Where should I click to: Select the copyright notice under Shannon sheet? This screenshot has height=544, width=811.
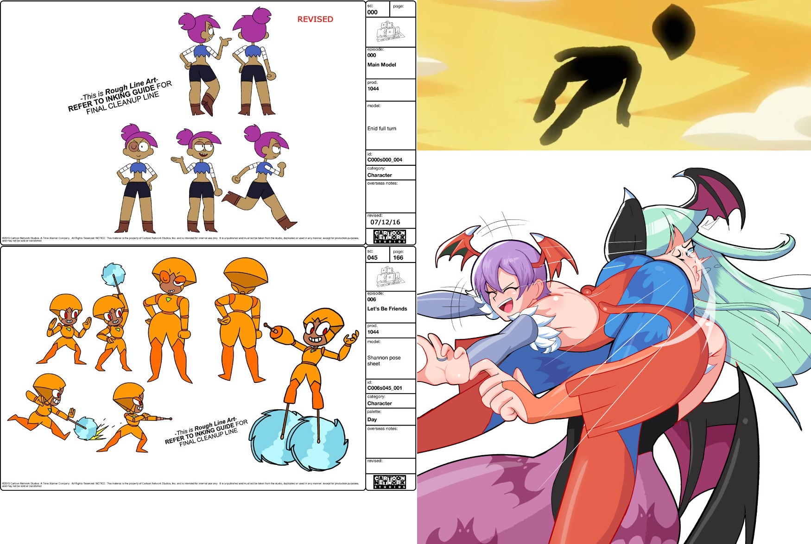pyautogui.click(x=180, y=485)
